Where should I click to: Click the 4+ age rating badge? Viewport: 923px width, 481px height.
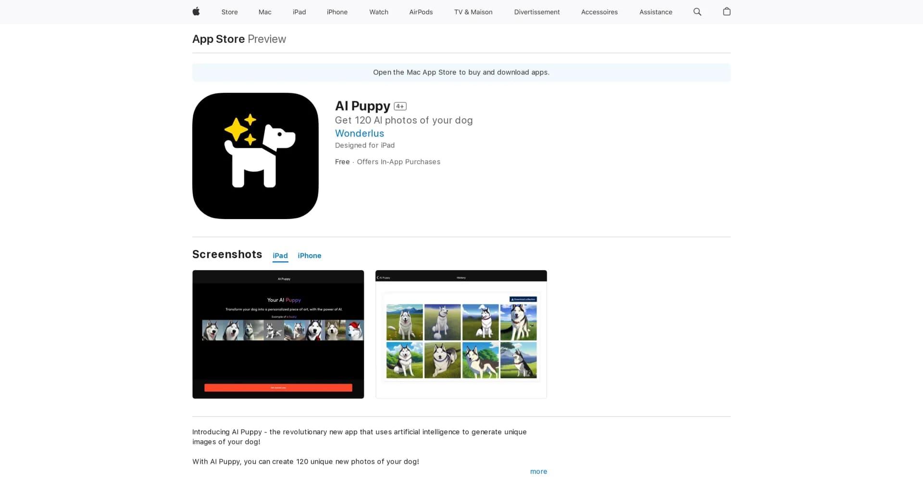400,106
